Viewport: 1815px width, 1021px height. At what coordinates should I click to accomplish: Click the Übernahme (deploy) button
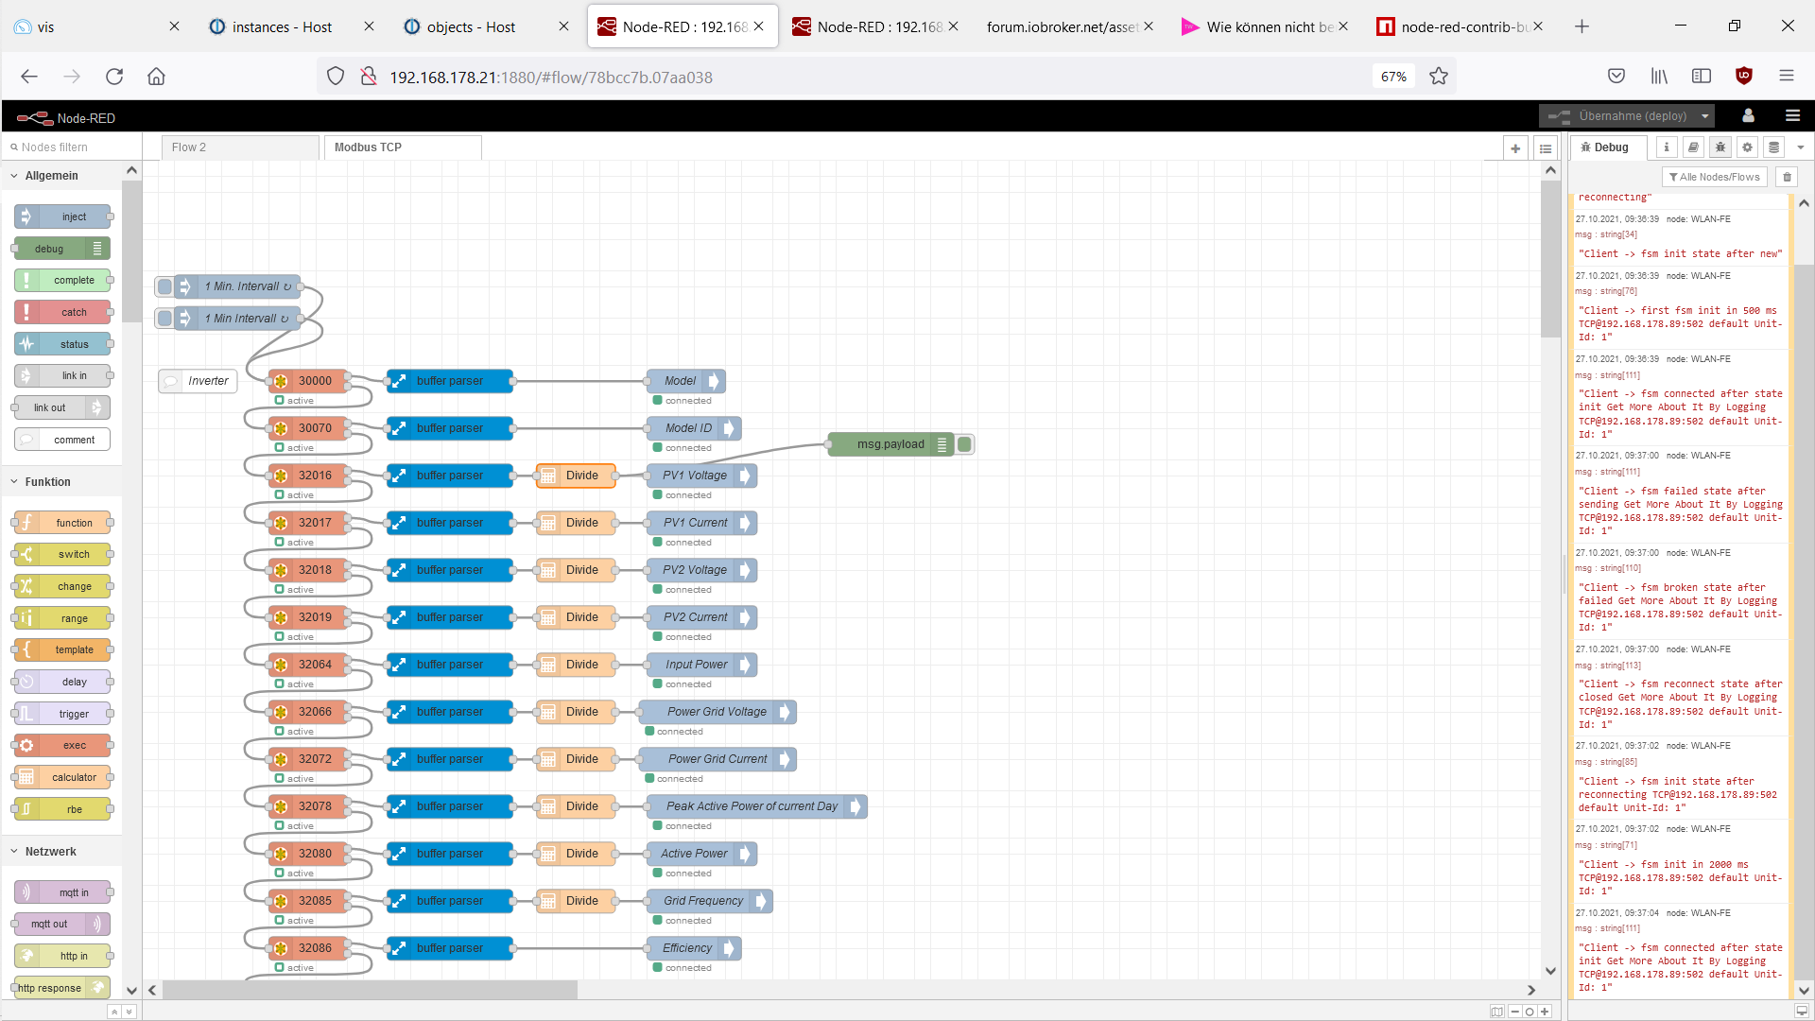[1619, 116]
